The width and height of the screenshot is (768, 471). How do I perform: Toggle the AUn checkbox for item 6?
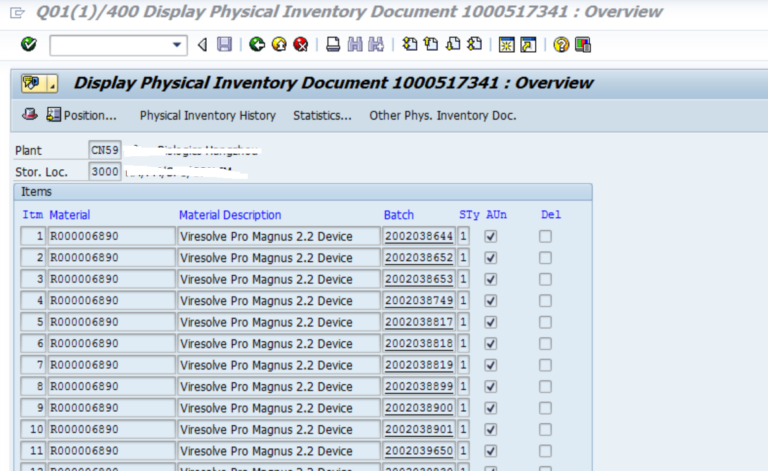(491, 343)
